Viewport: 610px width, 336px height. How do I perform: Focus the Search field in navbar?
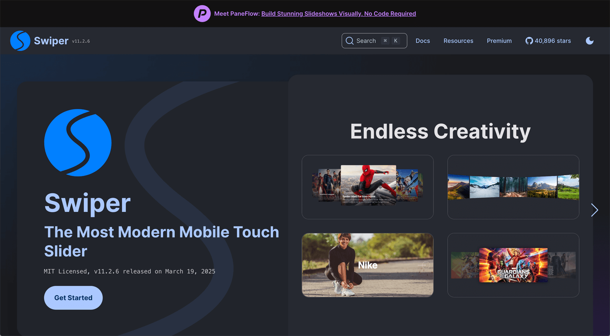[374, 41]
